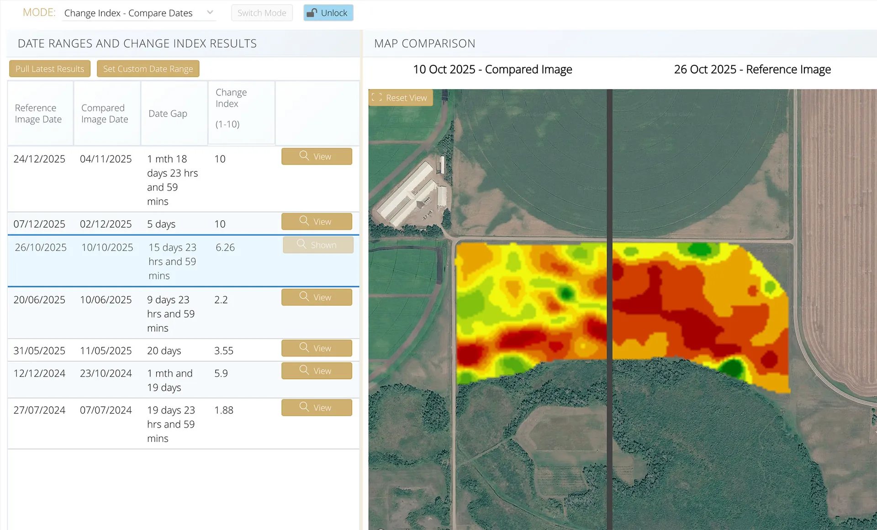
Task: Select the 26/10/2025 reference date cell
Action: 41,247
